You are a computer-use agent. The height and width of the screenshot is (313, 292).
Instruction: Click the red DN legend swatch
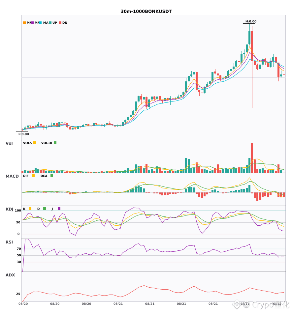point(60,23)
